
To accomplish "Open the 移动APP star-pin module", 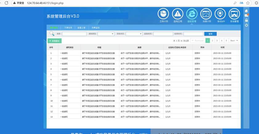I will click(x=220, y=14).
